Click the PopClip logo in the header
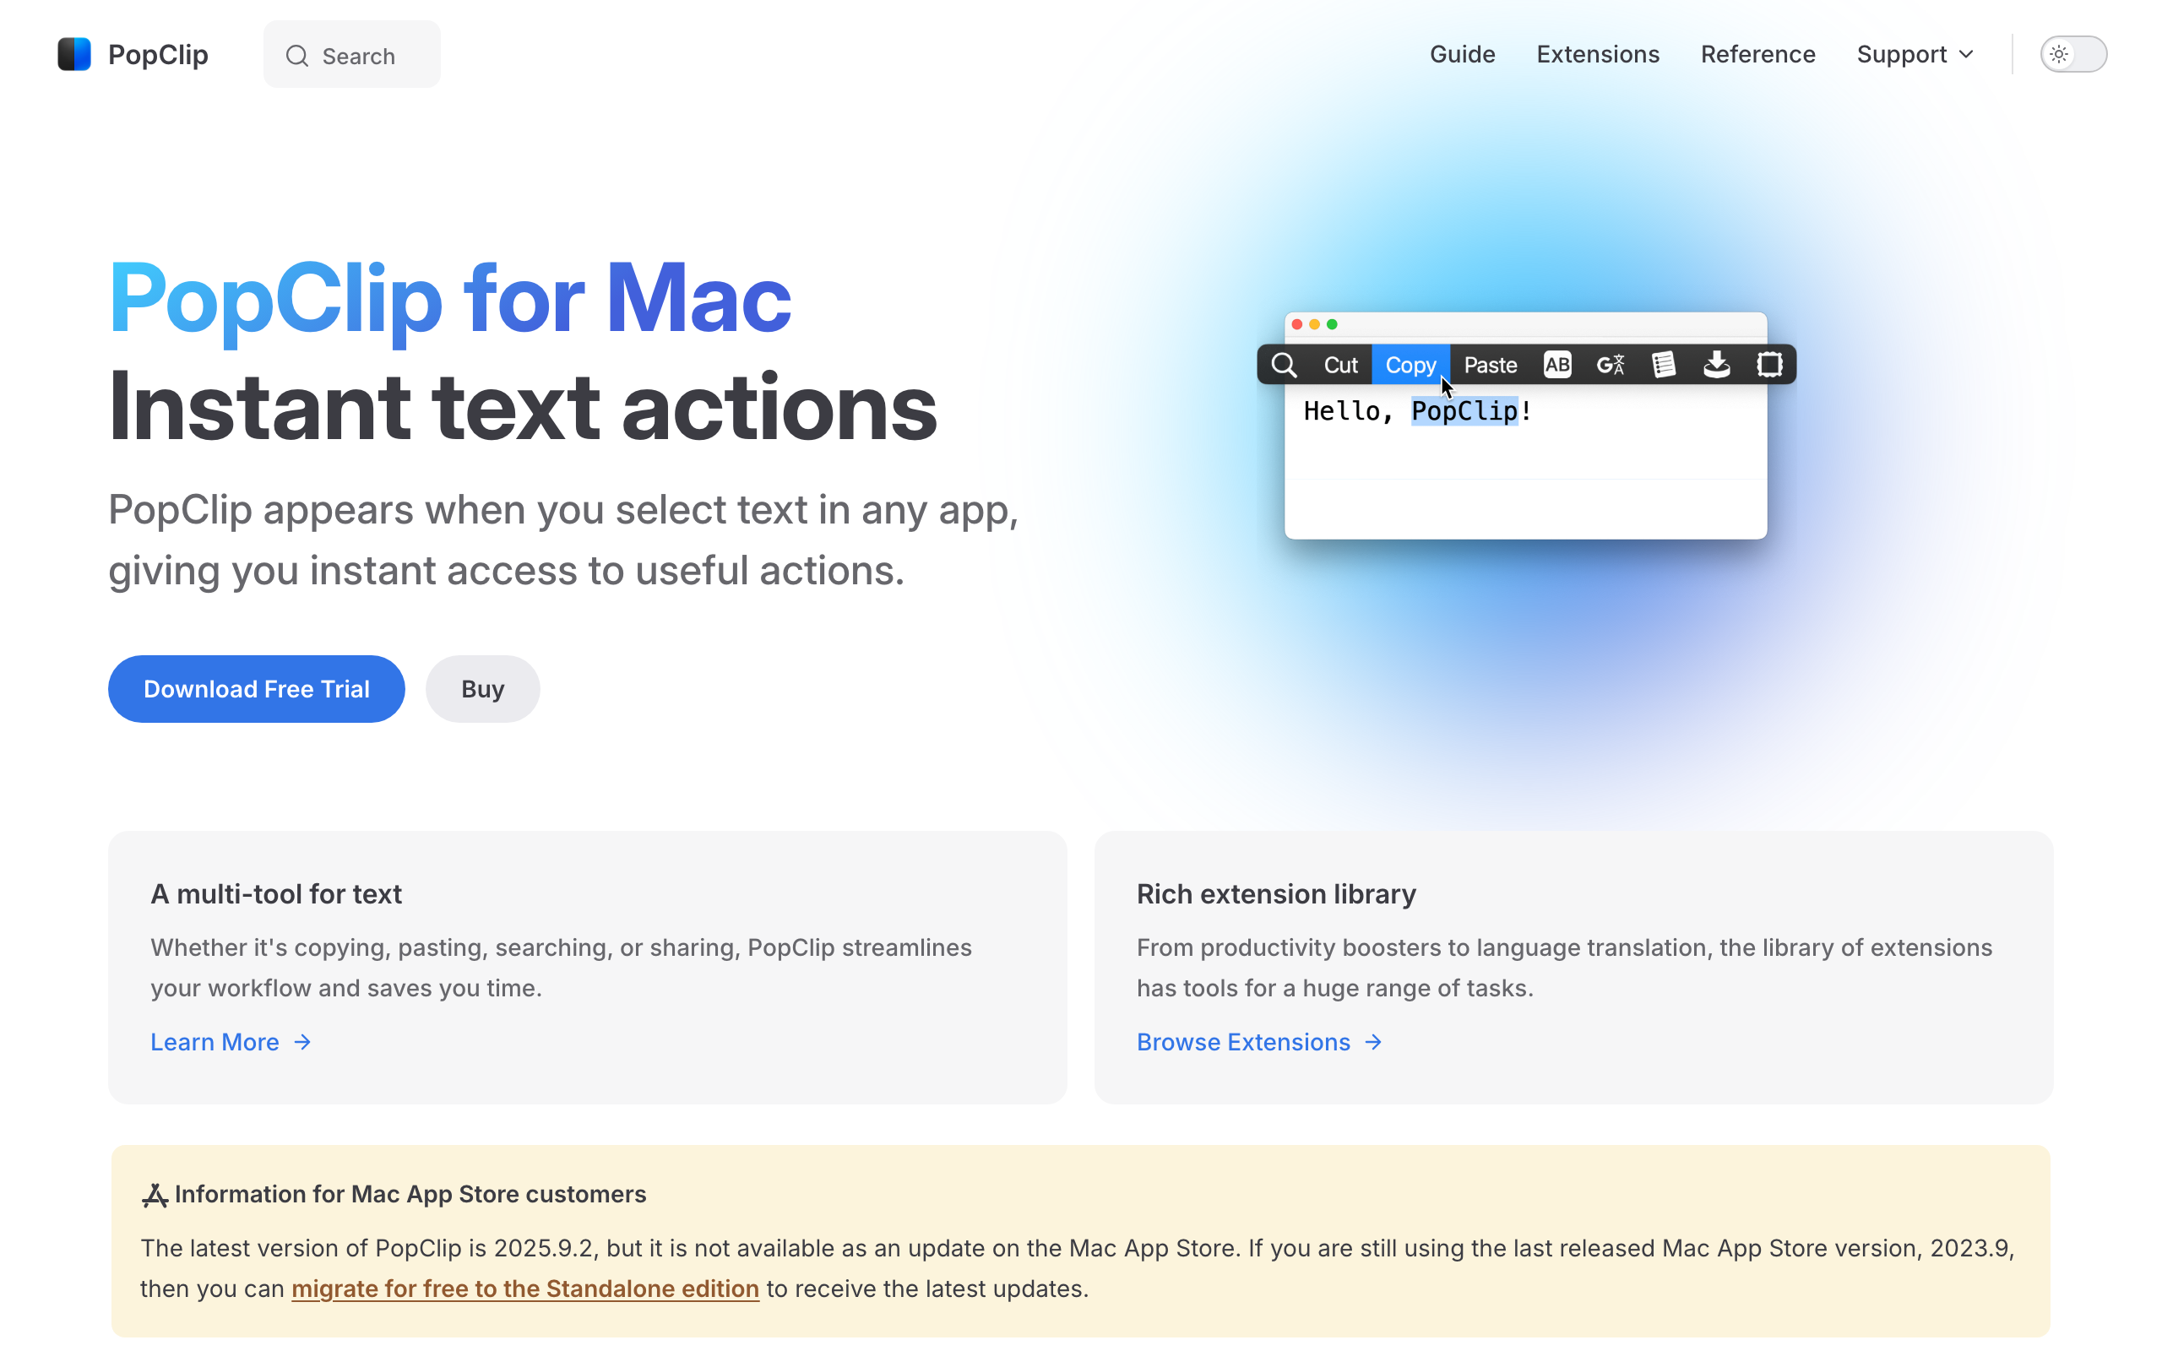2162x1351 pixels. [133, 53]
